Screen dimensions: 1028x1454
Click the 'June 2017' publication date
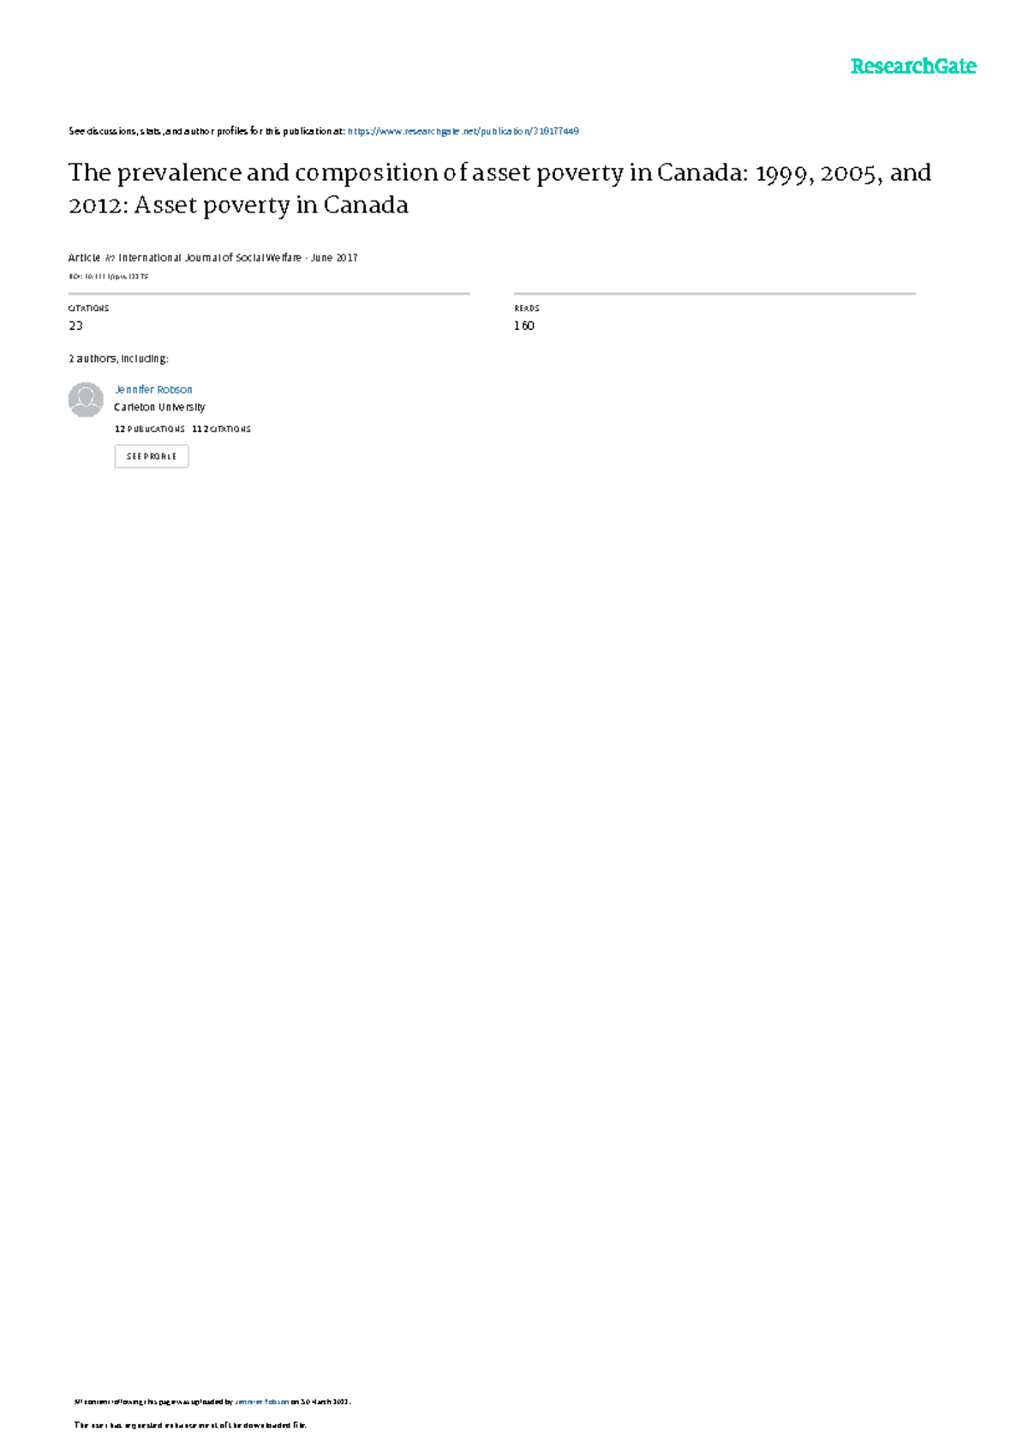[334, 258]
